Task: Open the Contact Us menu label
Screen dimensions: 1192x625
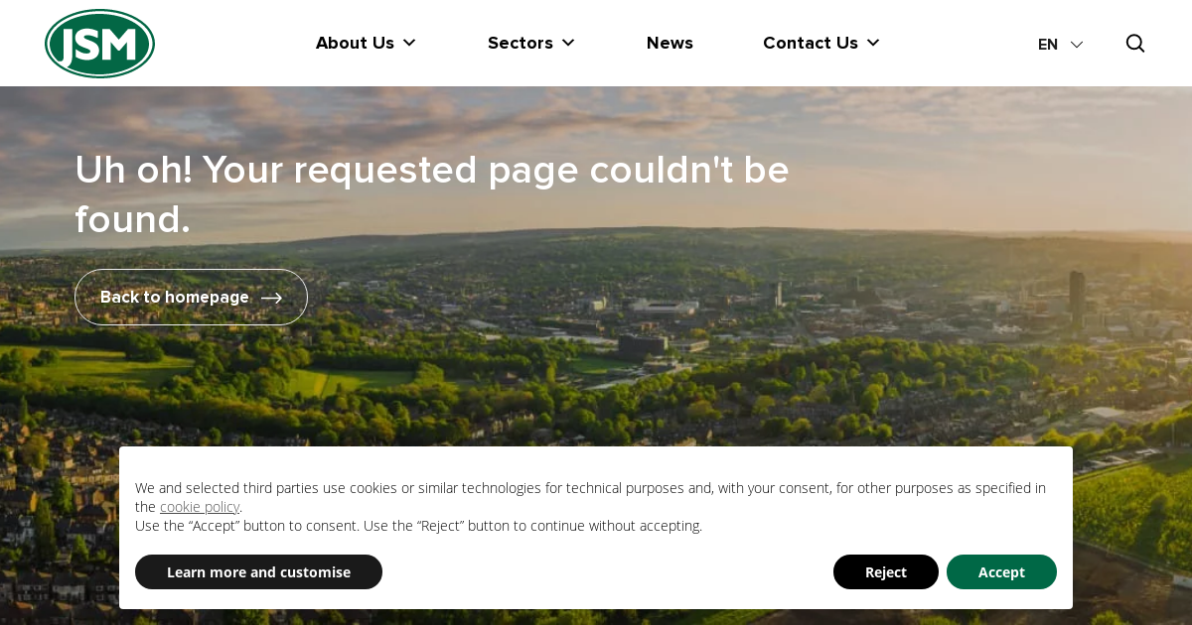Action: [x=810, y=43]
